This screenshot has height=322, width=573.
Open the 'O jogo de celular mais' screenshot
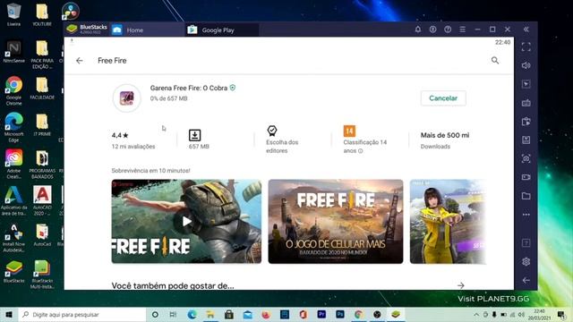pos(336,221)
